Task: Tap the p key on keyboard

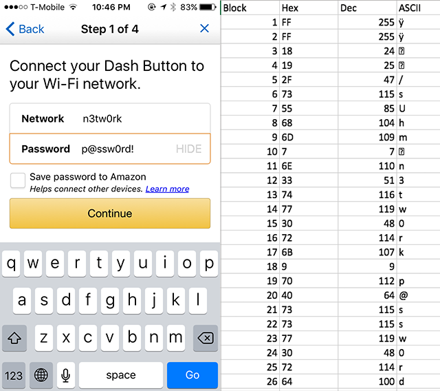Action: coord(209,264)
